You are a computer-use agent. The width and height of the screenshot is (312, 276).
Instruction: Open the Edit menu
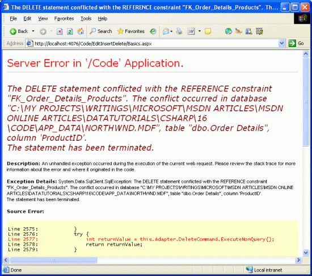(x=27, y=19)
